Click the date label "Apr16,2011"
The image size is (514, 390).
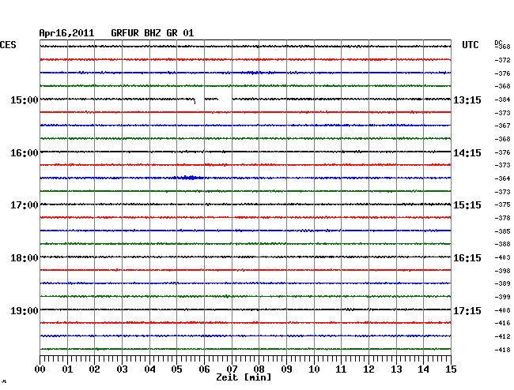click(x=66, y=33)
